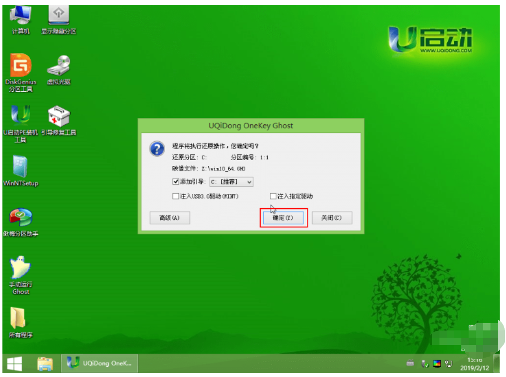
Task: Open the DiskGenius partition tool icon
Action: coord(20,66)
